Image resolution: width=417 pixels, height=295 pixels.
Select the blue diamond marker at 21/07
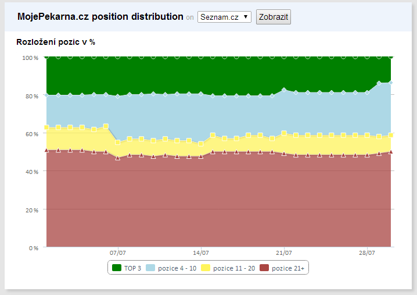click(284, 90)
